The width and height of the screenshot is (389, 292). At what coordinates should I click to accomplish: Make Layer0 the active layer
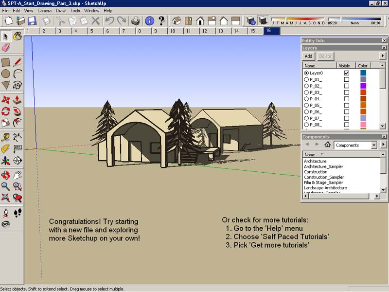click(306, 73)
